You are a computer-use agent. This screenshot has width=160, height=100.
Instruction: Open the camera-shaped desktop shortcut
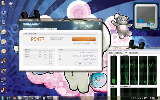11,4
